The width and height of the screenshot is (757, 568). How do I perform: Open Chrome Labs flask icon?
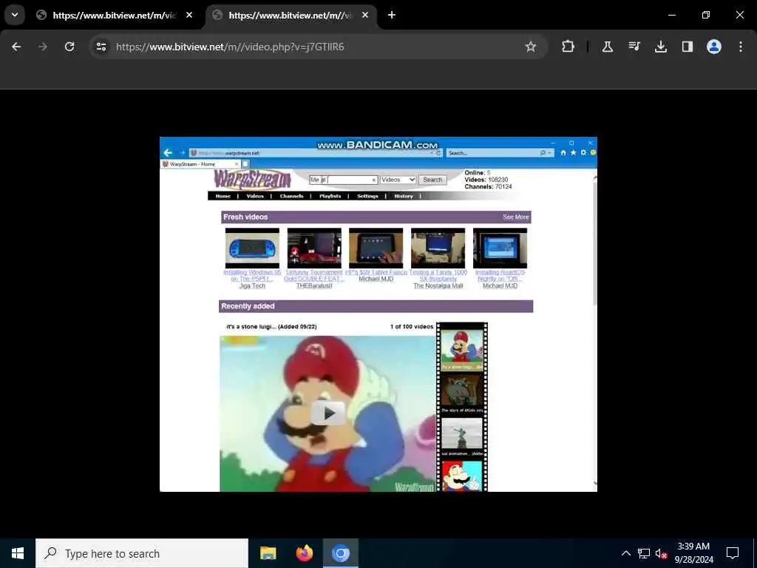[608, 47]
